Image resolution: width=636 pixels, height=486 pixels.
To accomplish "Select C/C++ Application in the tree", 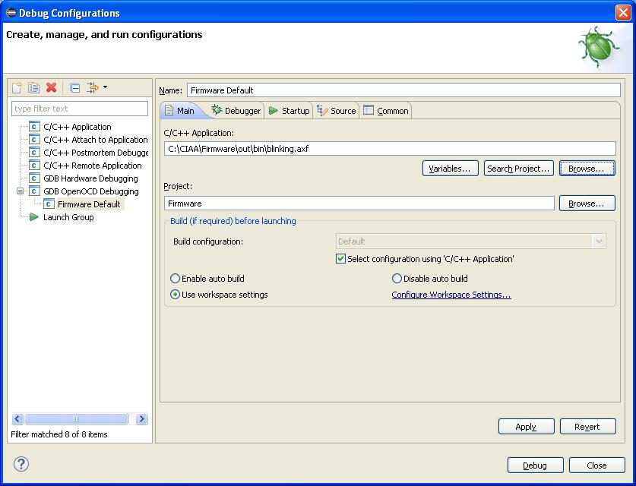I will tap(77, 127).
